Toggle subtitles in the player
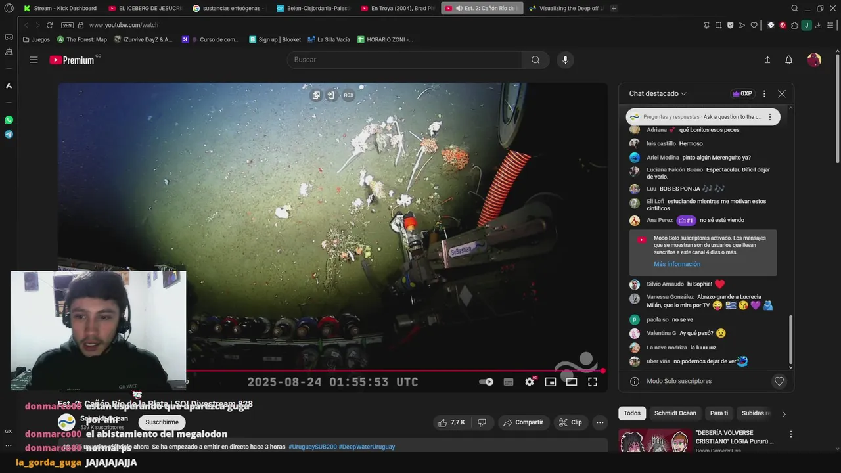Viewport: 841px width, 473px height. pyautogui.click(x=508, y=382)
